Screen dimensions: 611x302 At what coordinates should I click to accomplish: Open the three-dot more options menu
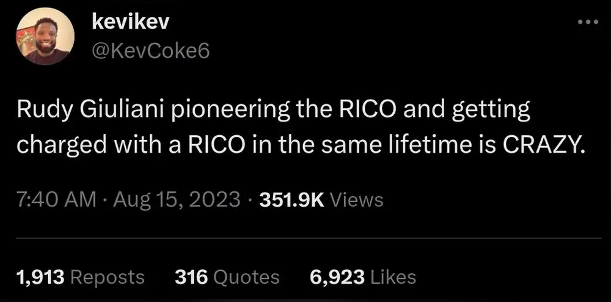click(x=589, y=23)
